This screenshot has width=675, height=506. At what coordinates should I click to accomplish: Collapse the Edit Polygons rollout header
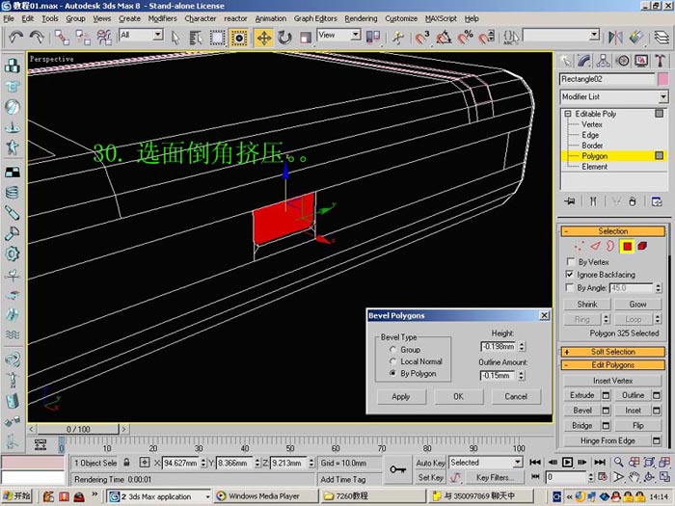pyautogui.click(x=613, y=365)
